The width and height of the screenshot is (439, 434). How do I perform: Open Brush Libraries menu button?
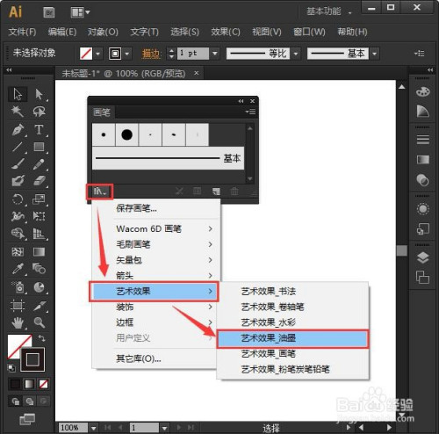pyautogui.click(x=99, y=192)
